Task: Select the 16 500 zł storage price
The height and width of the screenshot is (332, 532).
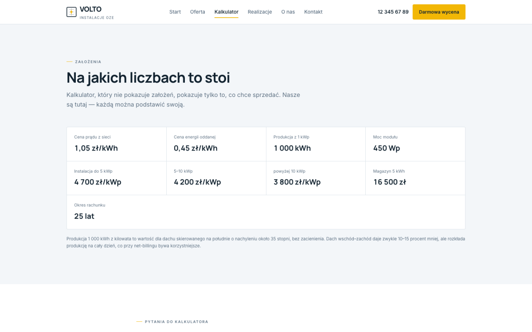Action: coord(390,182)
